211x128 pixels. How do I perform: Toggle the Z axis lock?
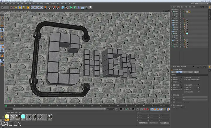41,8
